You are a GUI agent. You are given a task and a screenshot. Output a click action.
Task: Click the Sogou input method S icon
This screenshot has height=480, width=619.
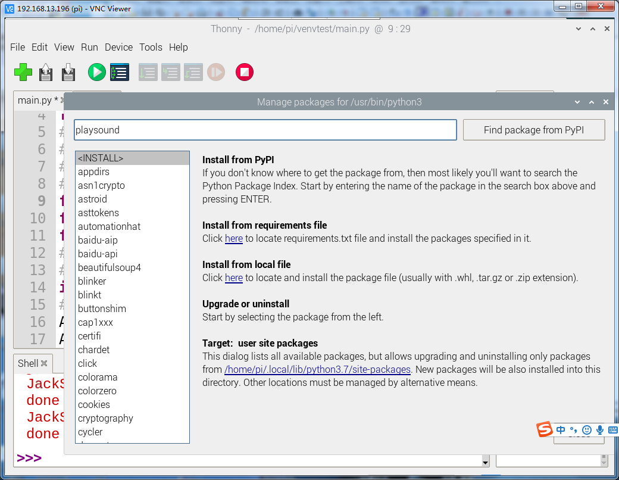coord(545,429)
